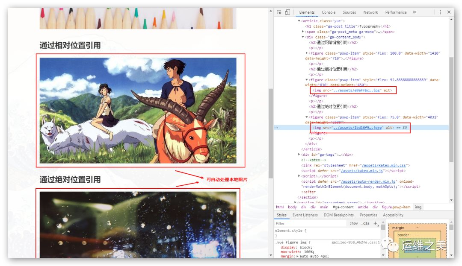
Task: Click the anime image under 通过相对位置引用
Action: [x=138, y=111]
